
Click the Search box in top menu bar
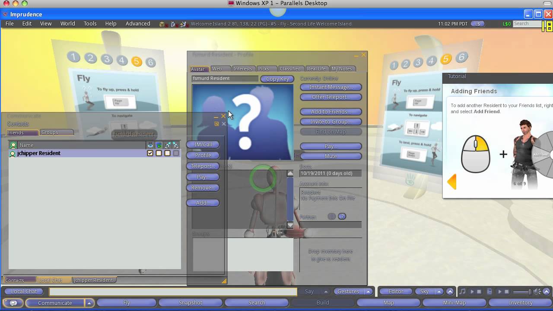(x=527, y=24)
